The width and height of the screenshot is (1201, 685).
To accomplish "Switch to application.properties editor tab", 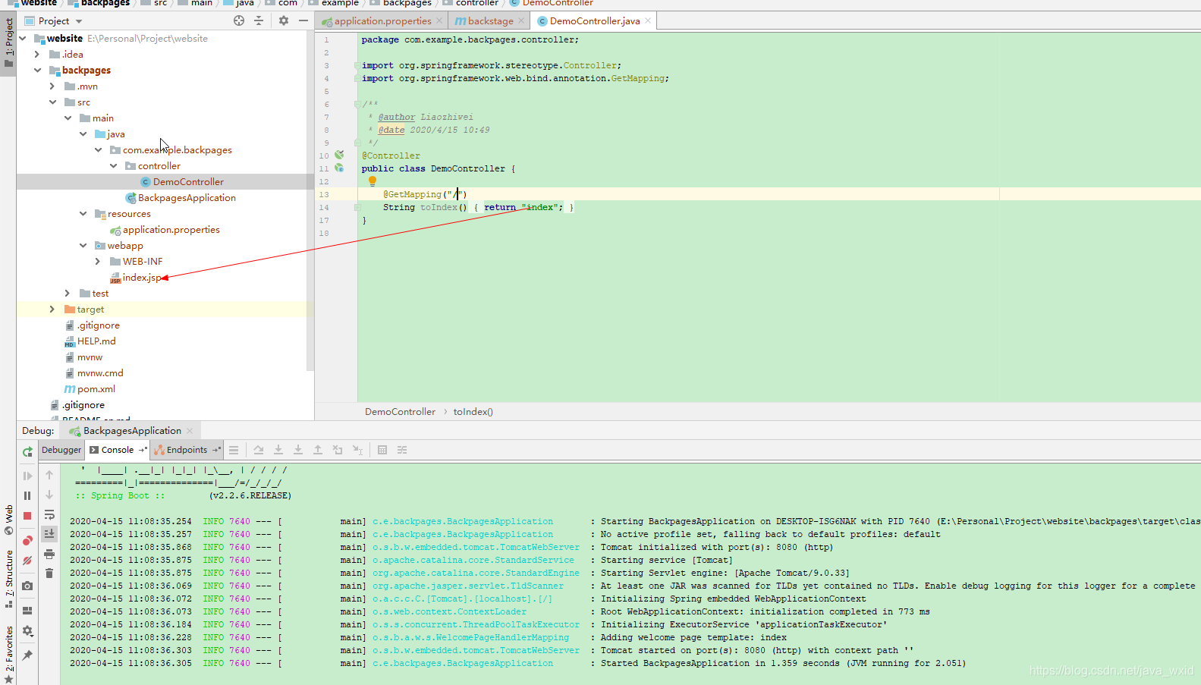I will pos(382,21).
